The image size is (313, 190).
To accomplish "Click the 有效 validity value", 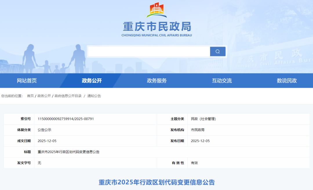I will pyautogui.click(x=194, y=163).
